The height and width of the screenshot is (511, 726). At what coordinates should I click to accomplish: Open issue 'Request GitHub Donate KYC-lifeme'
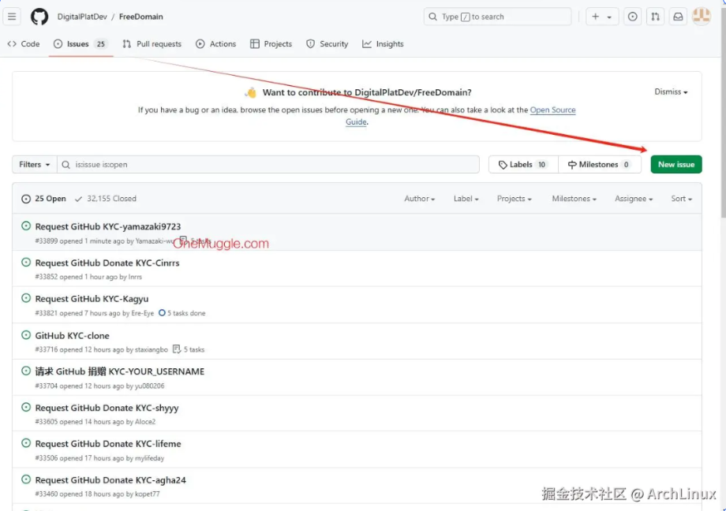tap(108, 443)
